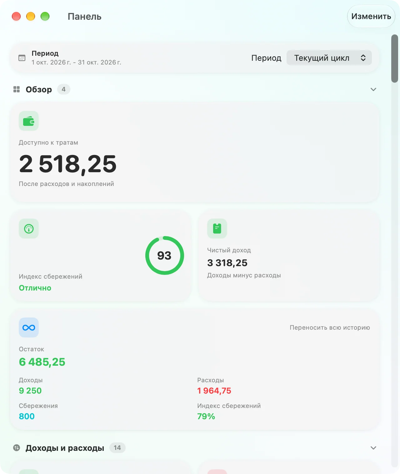Click Переносить всю историю link
This screenshot has width=400, height=474.
click(330, 327)
